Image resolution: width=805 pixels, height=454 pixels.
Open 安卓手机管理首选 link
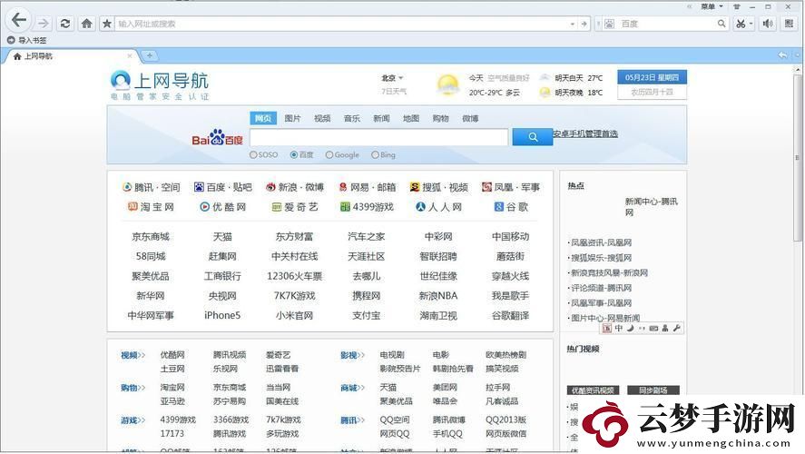[x=585, y=133]
